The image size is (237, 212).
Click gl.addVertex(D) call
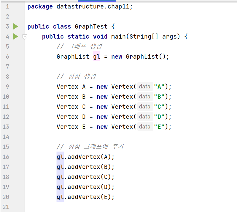(x=85, y=187)
